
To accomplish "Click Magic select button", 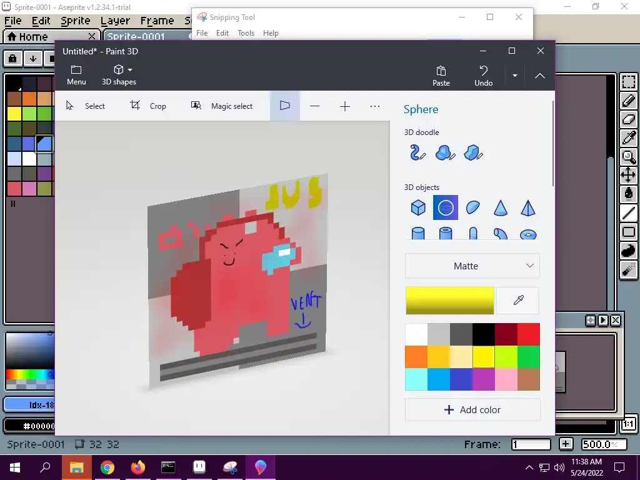I will click(x=222, y=106).
